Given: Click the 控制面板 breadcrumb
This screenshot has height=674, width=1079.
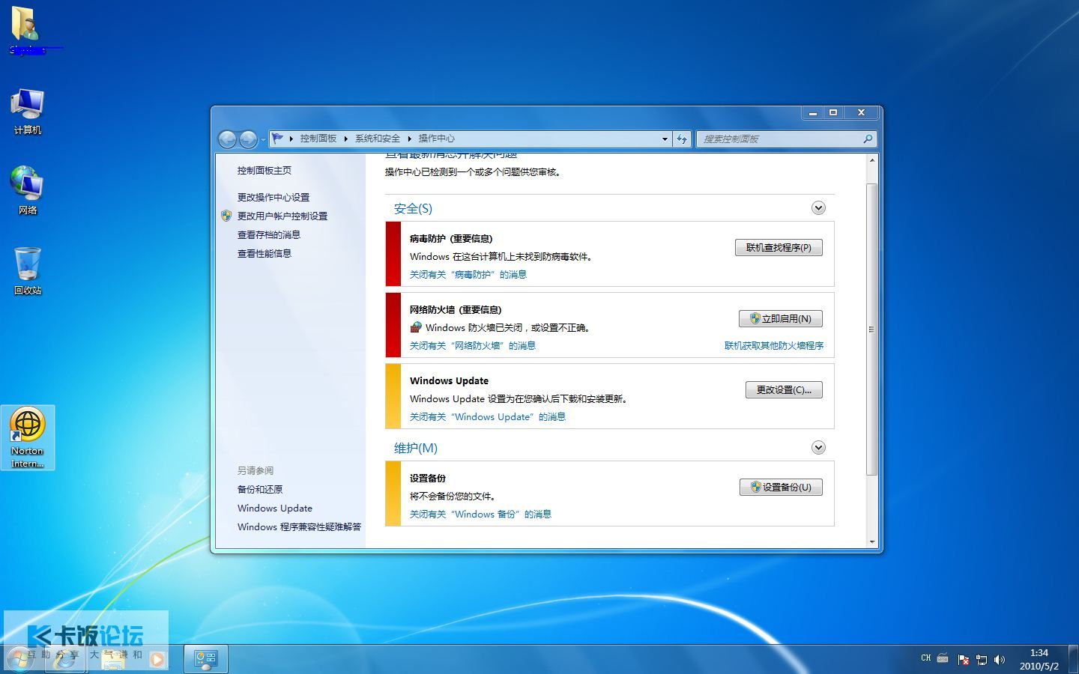Looking at the screenshot, I should pos(318,139).
